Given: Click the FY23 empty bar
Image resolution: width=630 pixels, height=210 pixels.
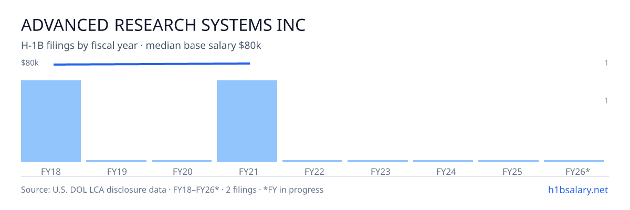Looking at the screenshot, I should click(x=377, y=161).
